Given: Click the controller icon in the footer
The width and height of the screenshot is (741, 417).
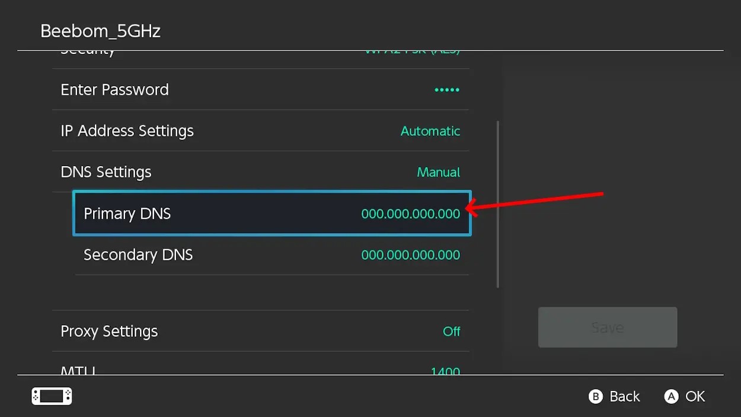Looking at the screenshot, I should coord(52,396).
